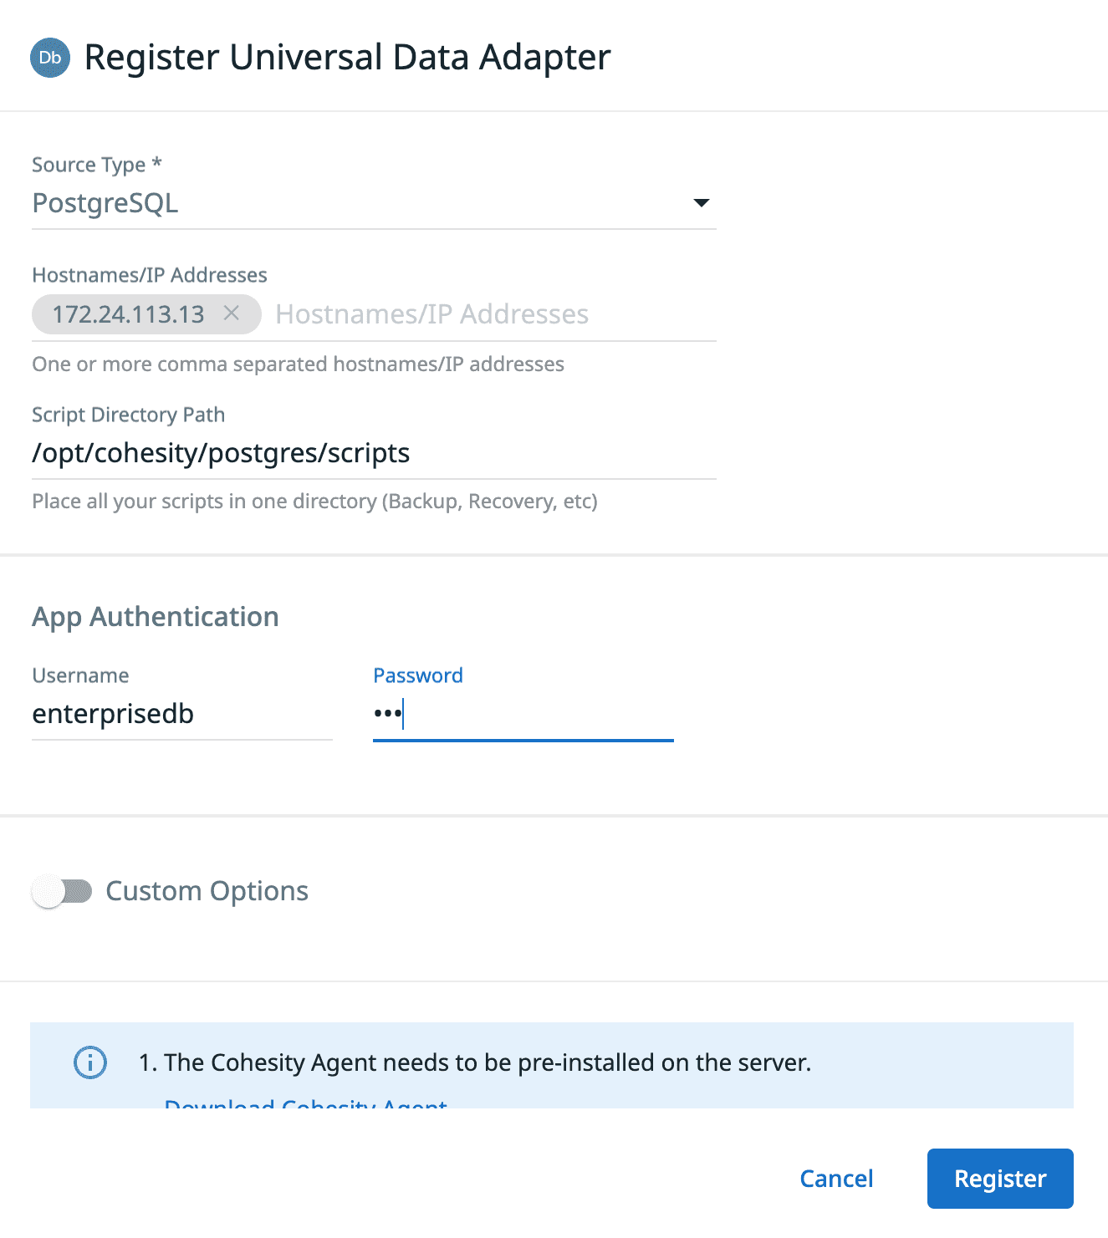Click into the Hostnames/IP Addresses input

[431, 314]
